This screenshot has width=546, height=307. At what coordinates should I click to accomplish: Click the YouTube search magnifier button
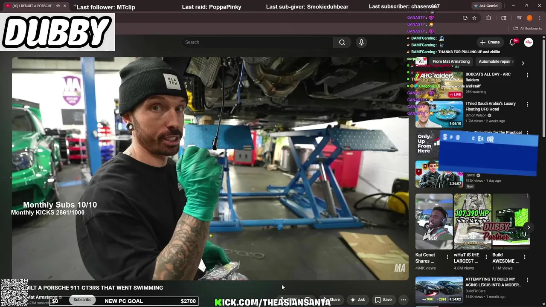(342, 42)
